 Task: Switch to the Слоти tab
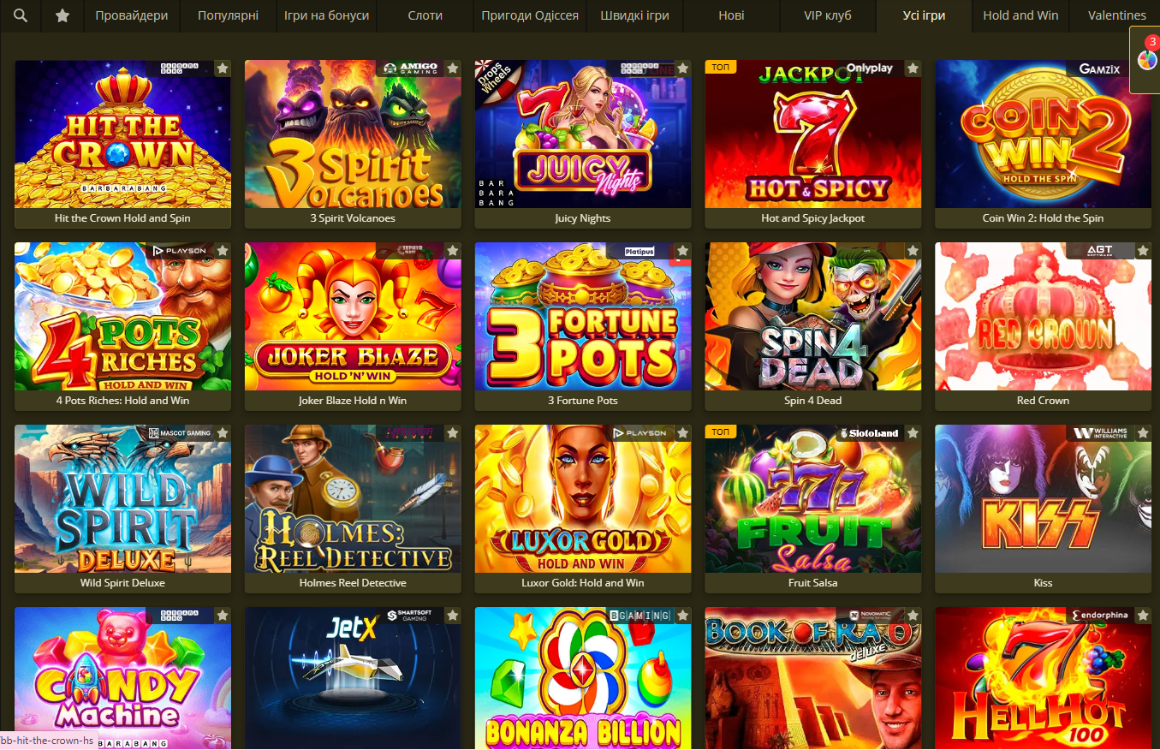coord(425,15)
